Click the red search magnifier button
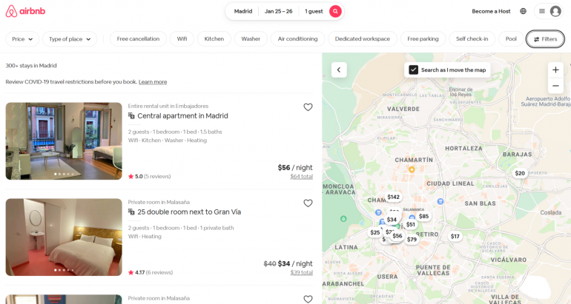This screenshot has width=571, height=304. [x=335, y=11]
